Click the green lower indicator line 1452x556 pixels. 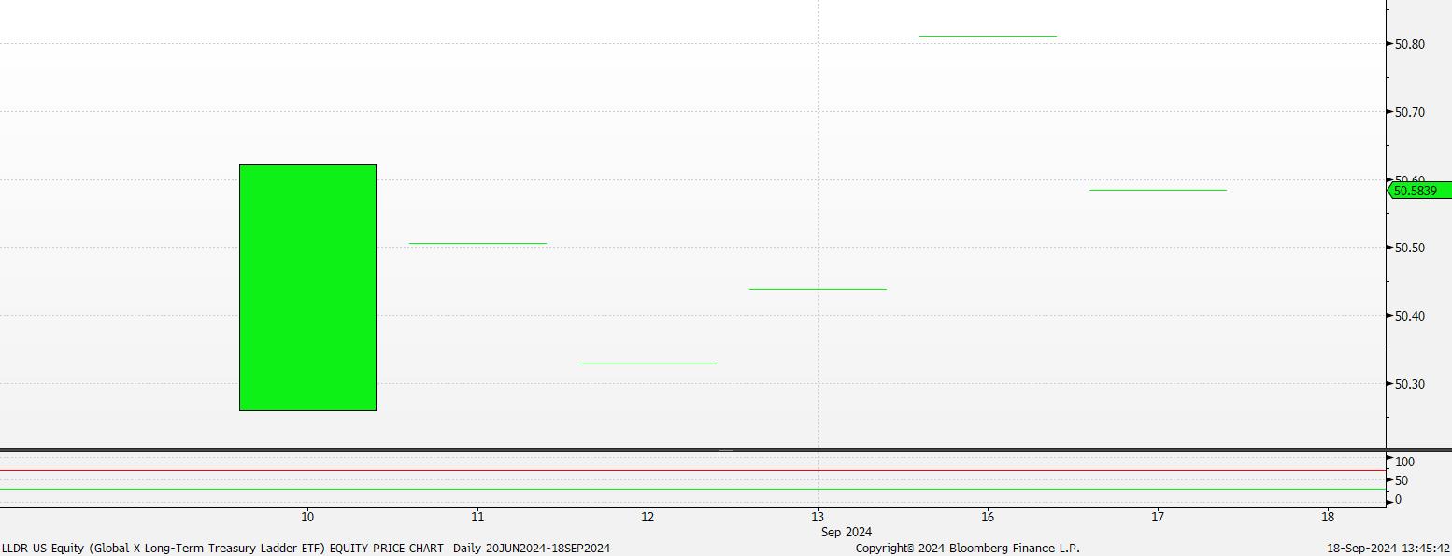[692, 489]
